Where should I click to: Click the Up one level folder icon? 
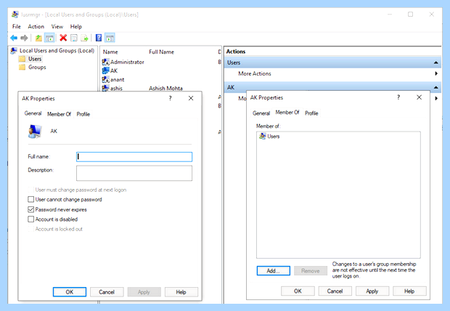(x=38, y=38)
